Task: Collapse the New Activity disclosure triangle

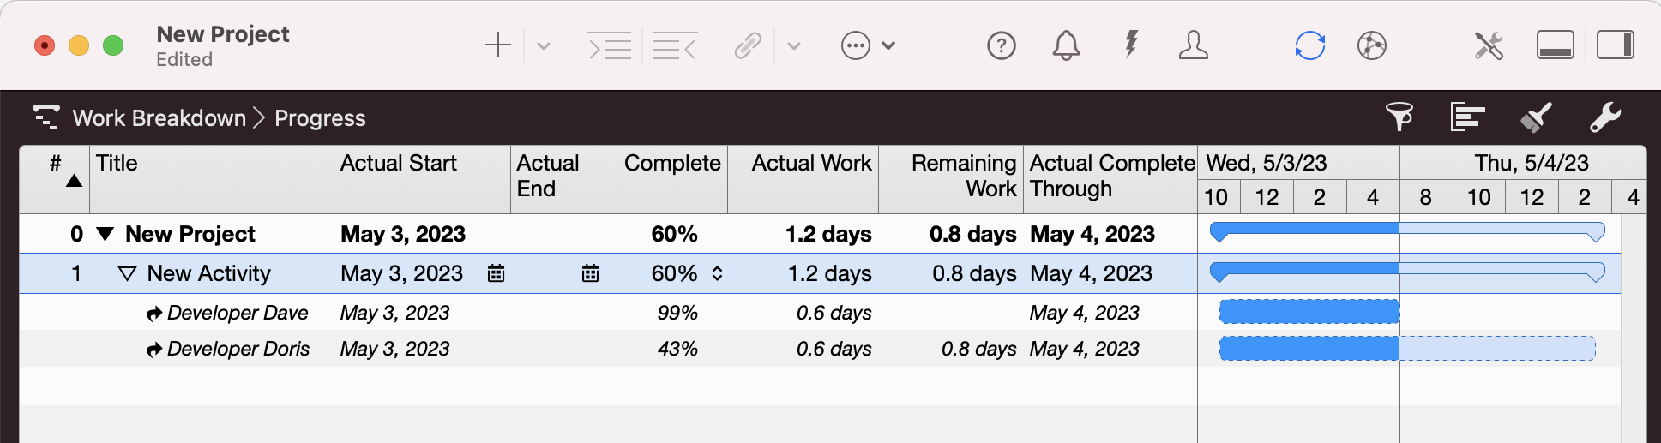Action: pos(127,274)
